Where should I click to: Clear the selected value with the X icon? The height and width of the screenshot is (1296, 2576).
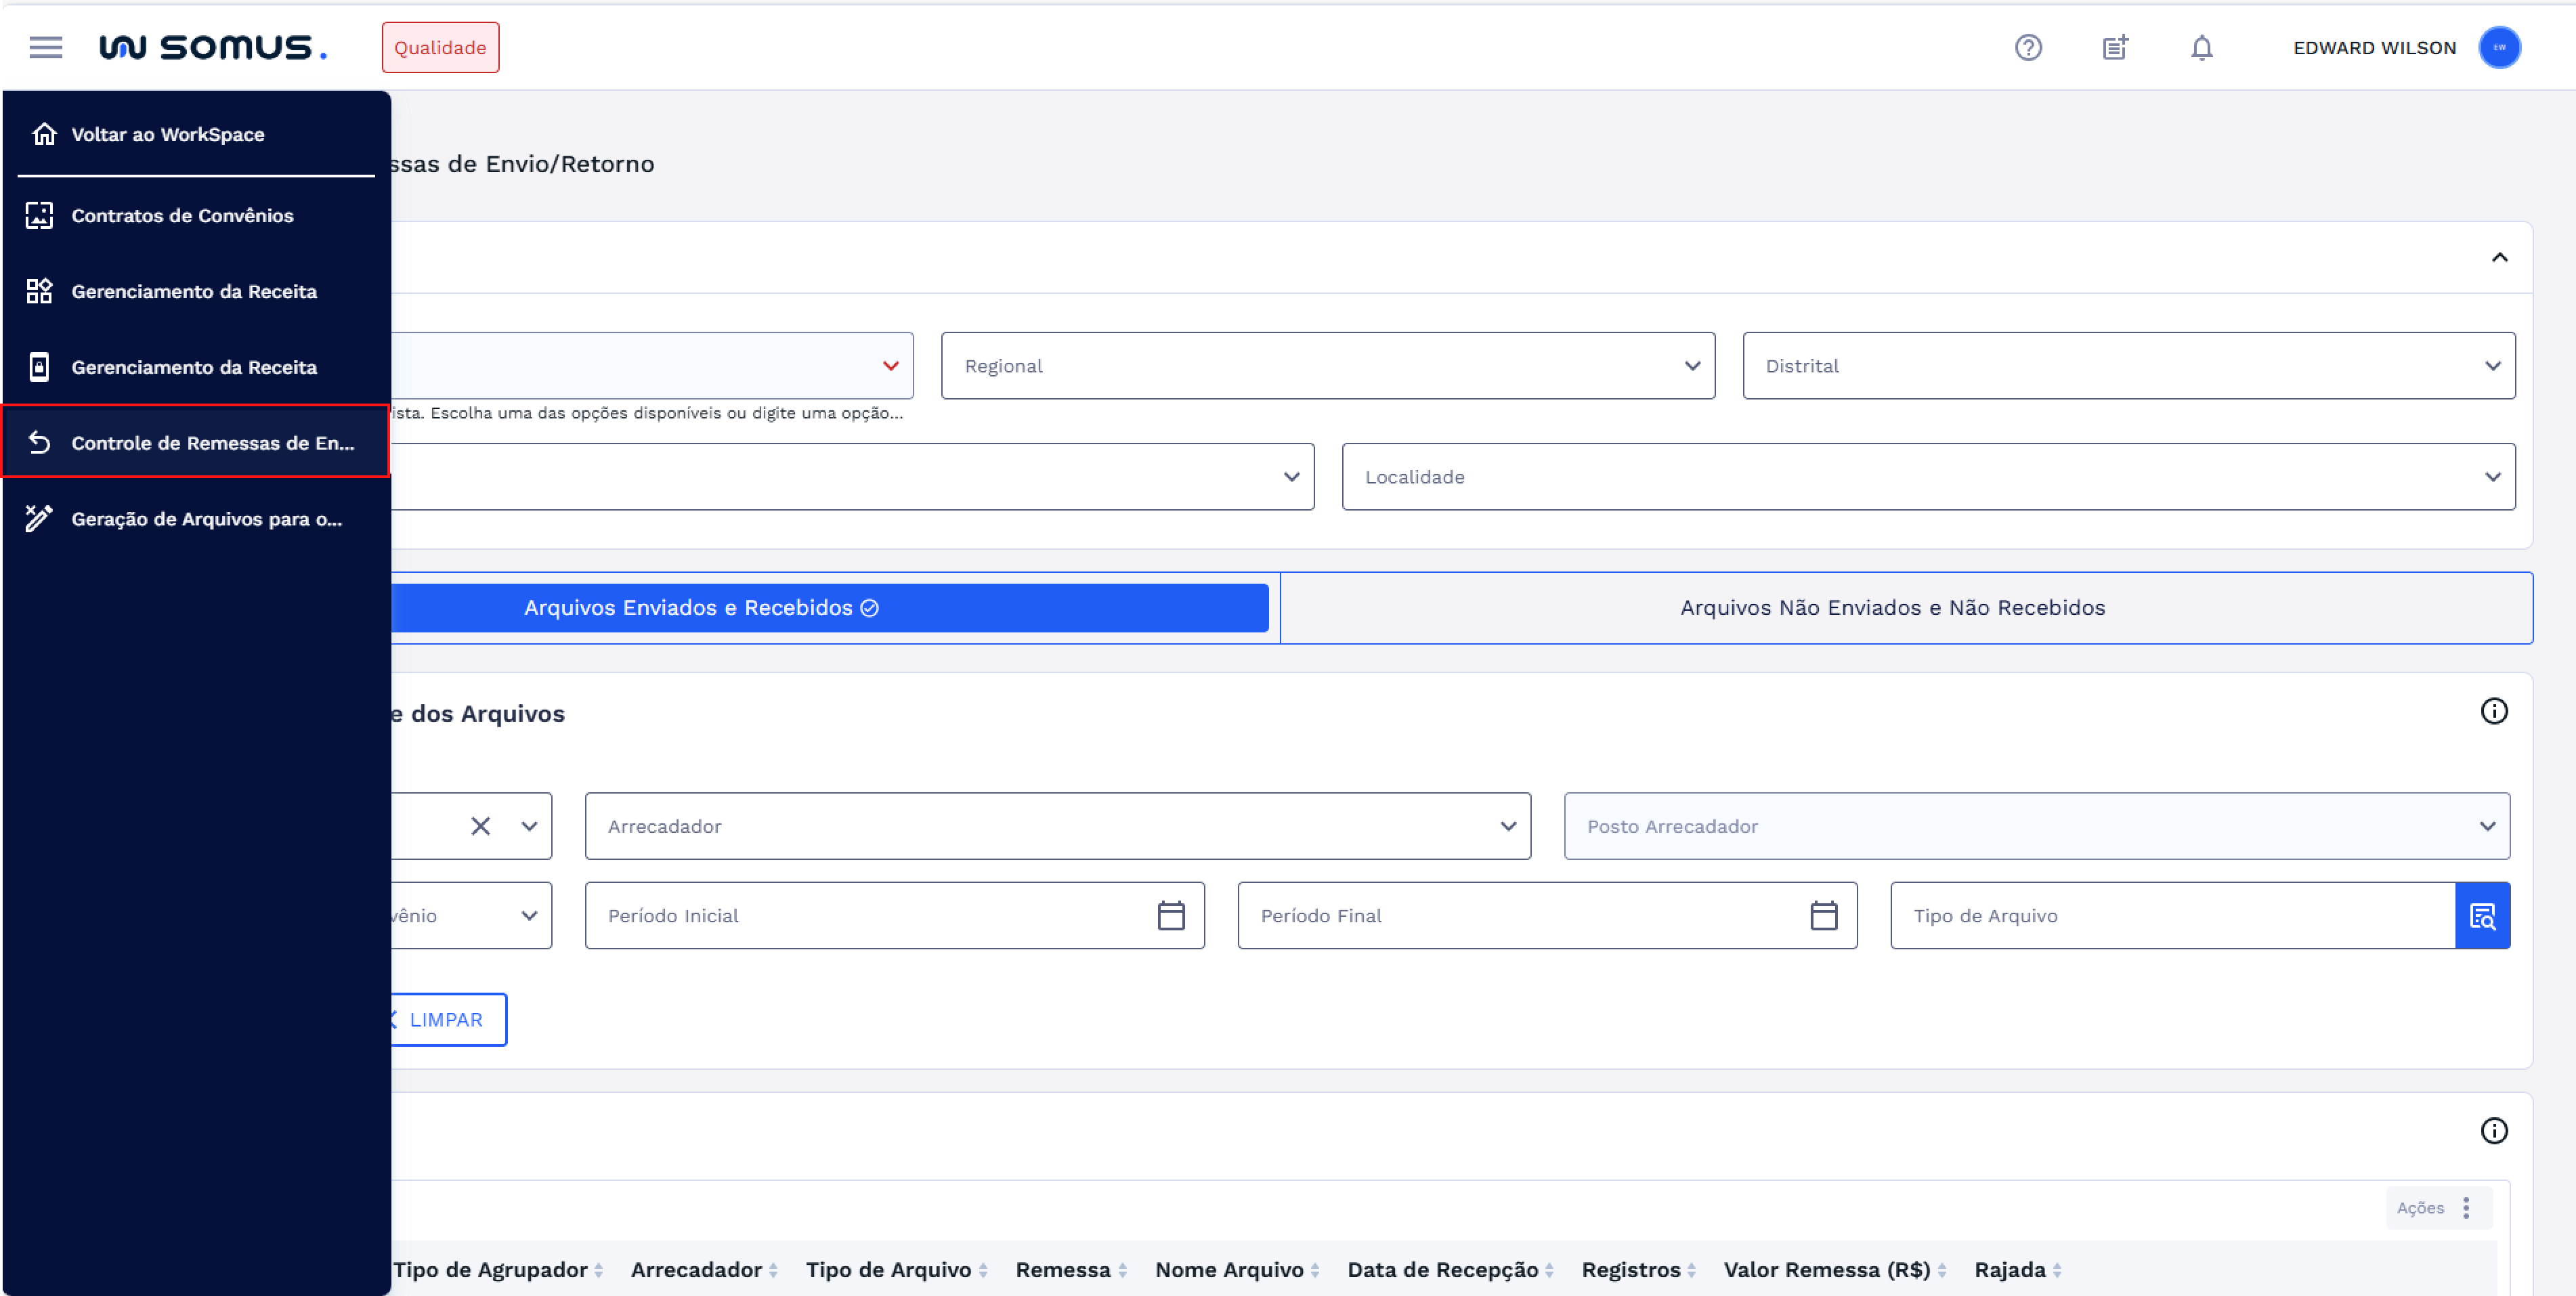click(x=481, y=826)
